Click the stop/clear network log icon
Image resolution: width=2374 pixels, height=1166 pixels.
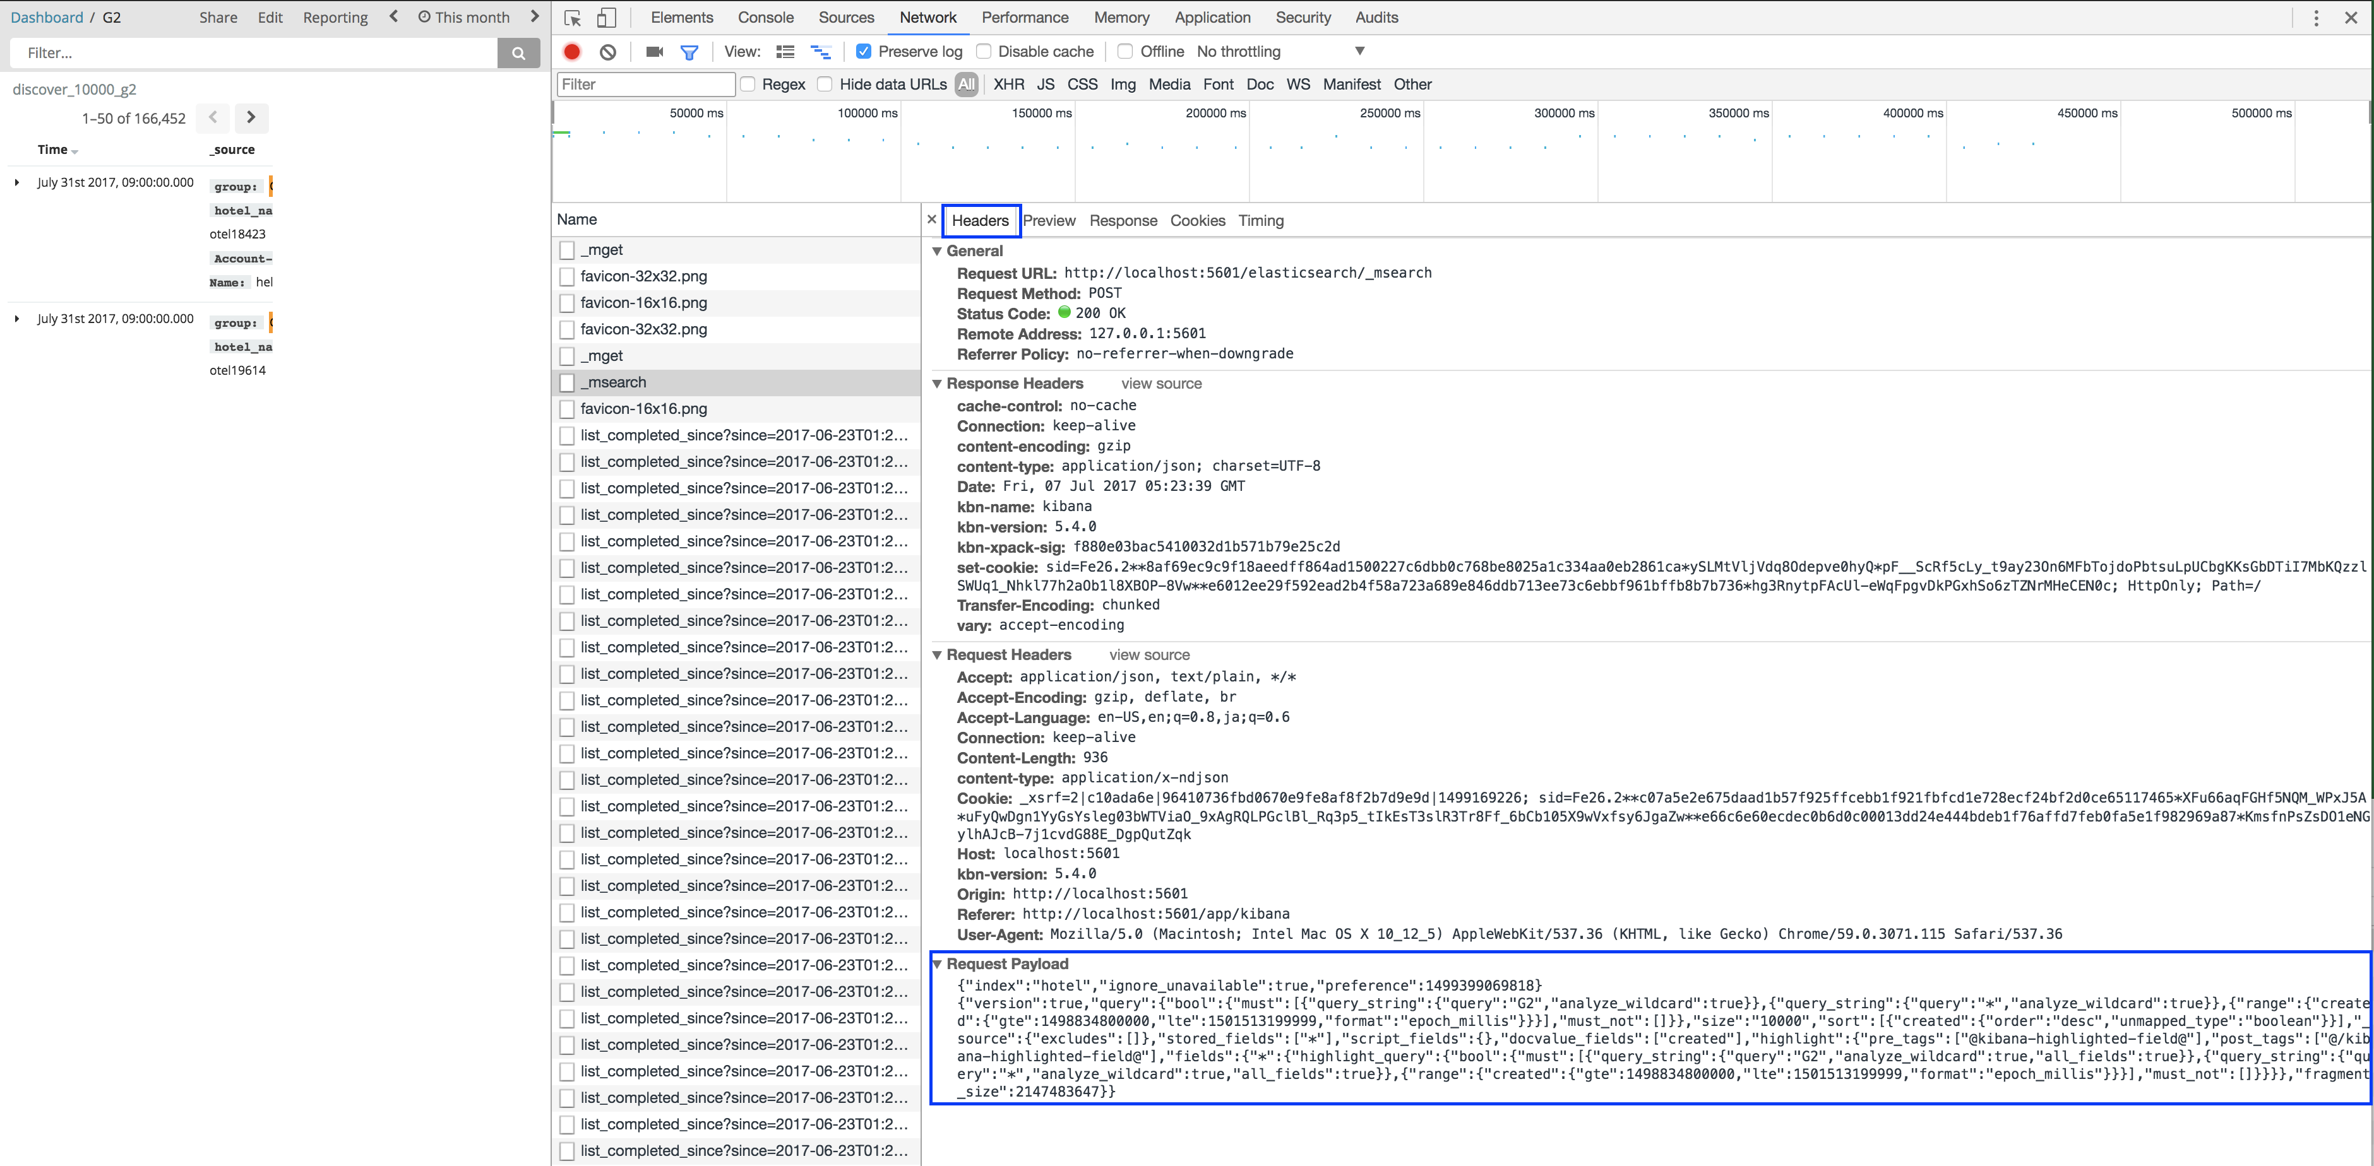click(x=607, y=51)
